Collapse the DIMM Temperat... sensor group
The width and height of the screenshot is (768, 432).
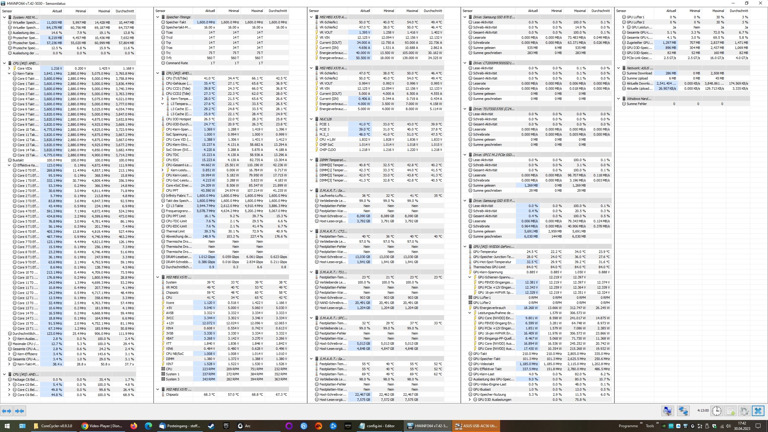[311, 160]
